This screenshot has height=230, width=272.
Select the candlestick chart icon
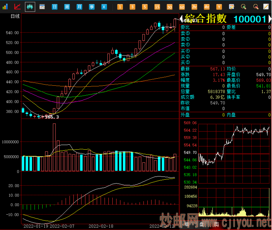pos(30,7)
